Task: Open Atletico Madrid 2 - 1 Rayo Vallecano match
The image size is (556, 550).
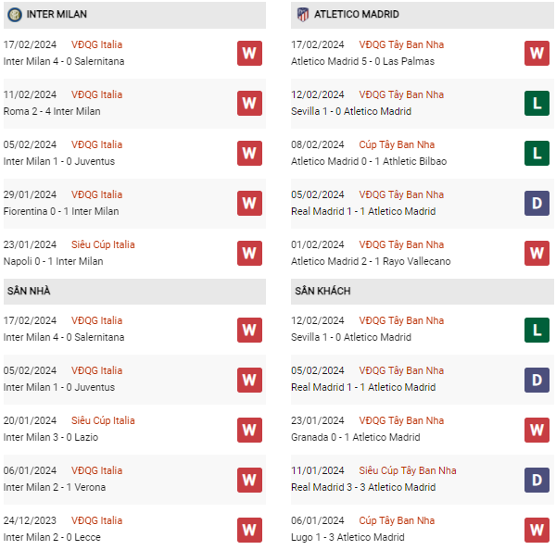Action: [x=370, y=261]
